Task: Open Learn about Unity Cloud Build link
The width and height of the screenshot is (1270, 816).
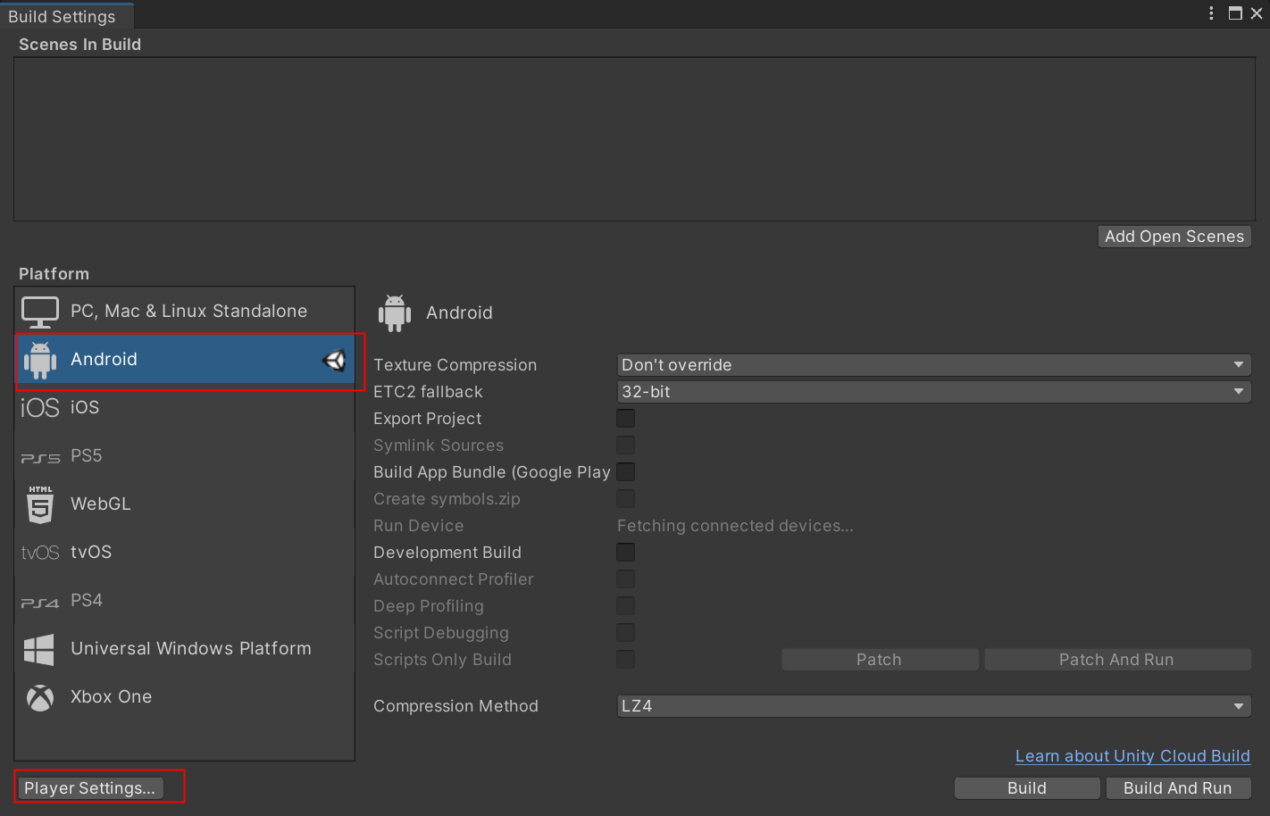Action: [x=1132, y=756]
